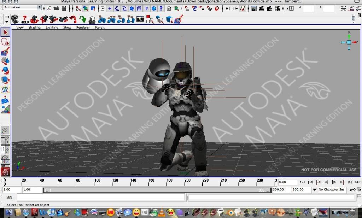
Task: Switch to select by component type mode
Action: coord(93,8)
